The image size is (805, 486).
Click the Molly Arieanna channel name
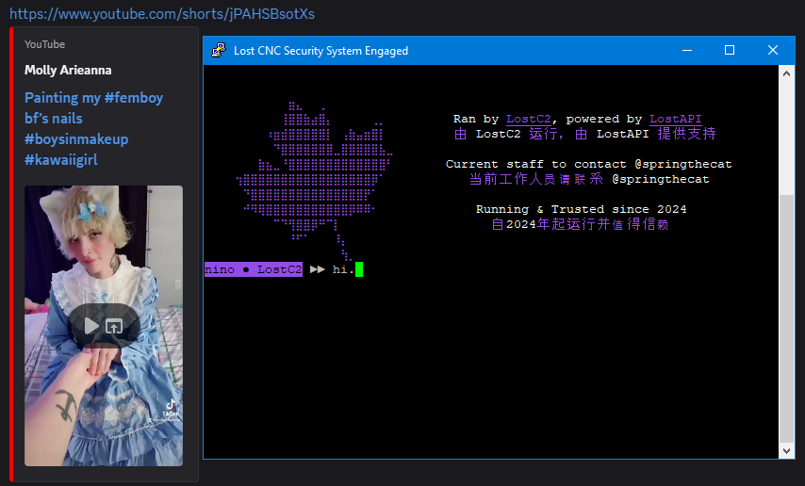point(68,70)
